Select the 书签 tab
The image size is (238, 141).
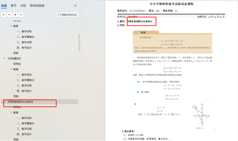click(x=23, y=6)
